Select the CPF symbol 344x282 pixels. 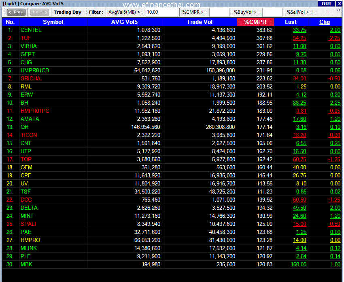26,176
